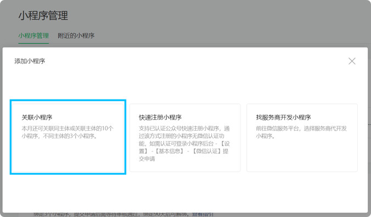The width and height of the screenshot is (371, 217).
Task: Click the 小程序管理 page heading
Action: pyautogui.click(x=43, y=15)
